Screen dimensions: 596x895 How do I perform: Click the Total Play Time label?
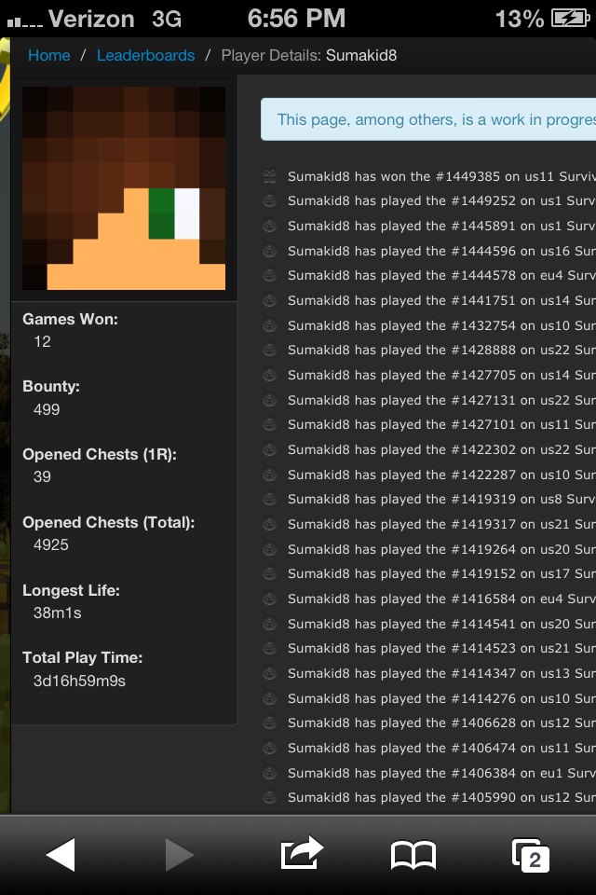click(x=83, y=657)
